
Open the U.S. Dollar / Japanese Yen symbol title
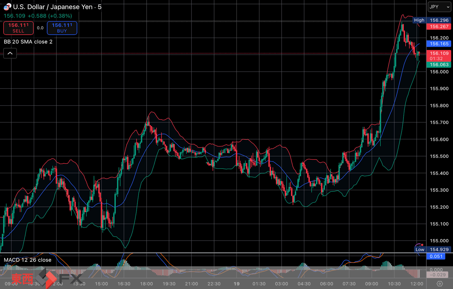point(53,7)
